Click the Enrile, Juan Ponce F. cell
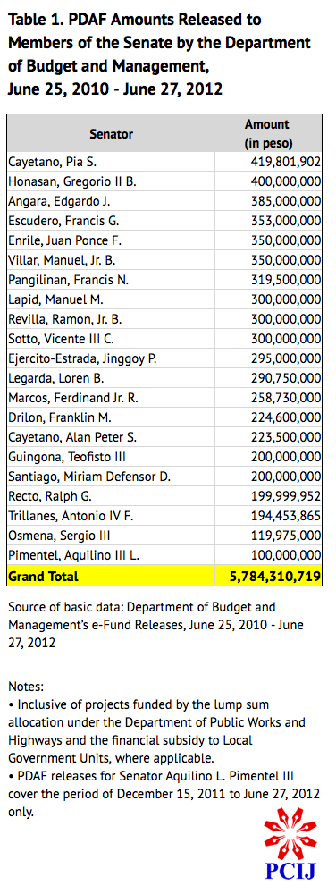This screenshot has height=894, width=336. point(111,240)
